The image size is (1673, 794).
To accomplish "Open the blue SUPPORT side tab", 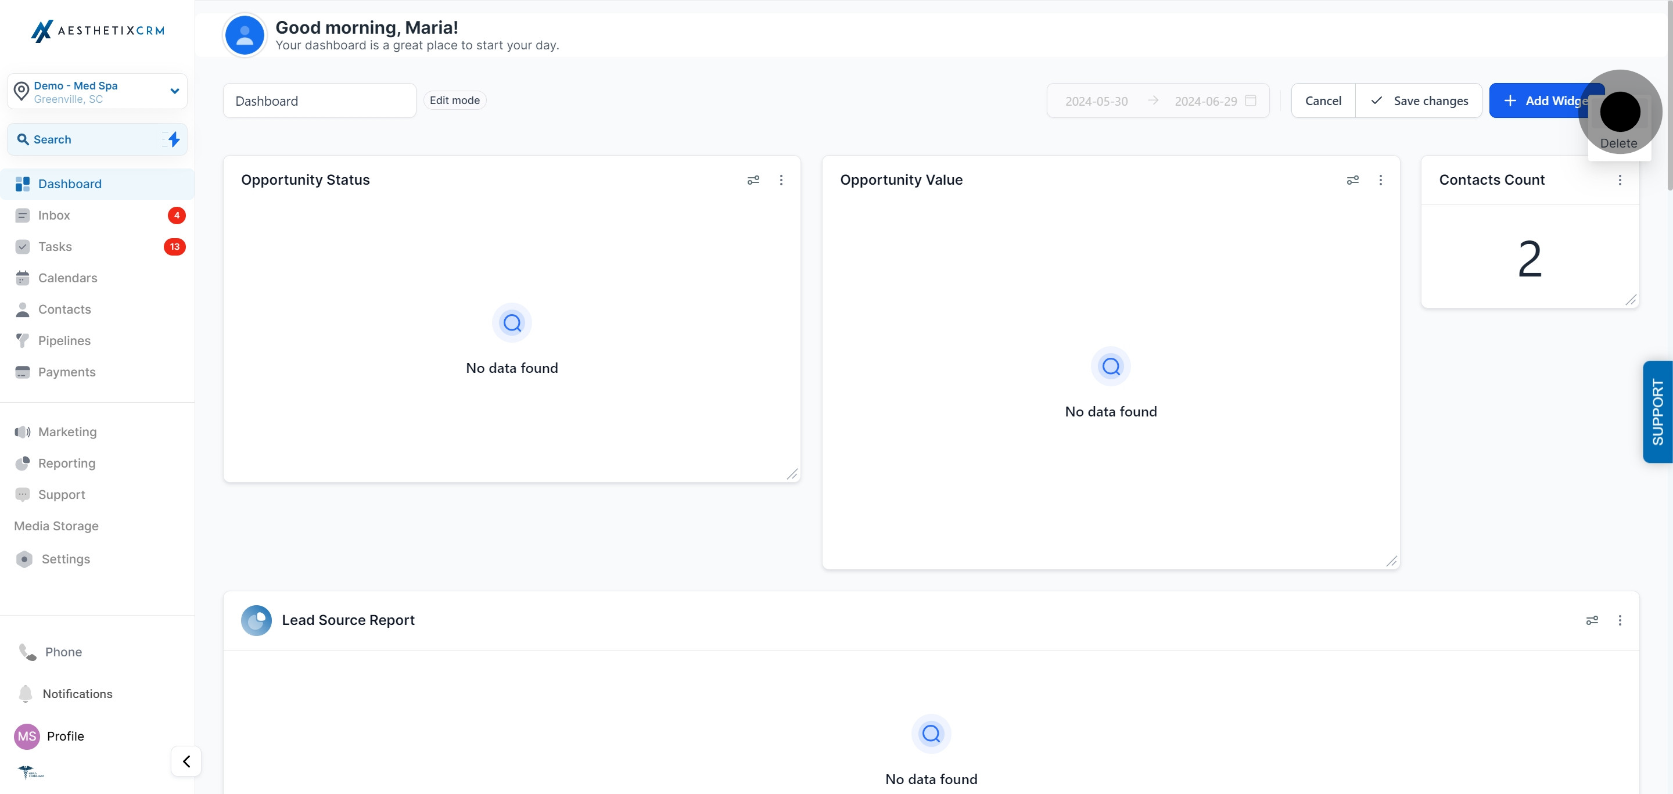I will [1657, 412].
